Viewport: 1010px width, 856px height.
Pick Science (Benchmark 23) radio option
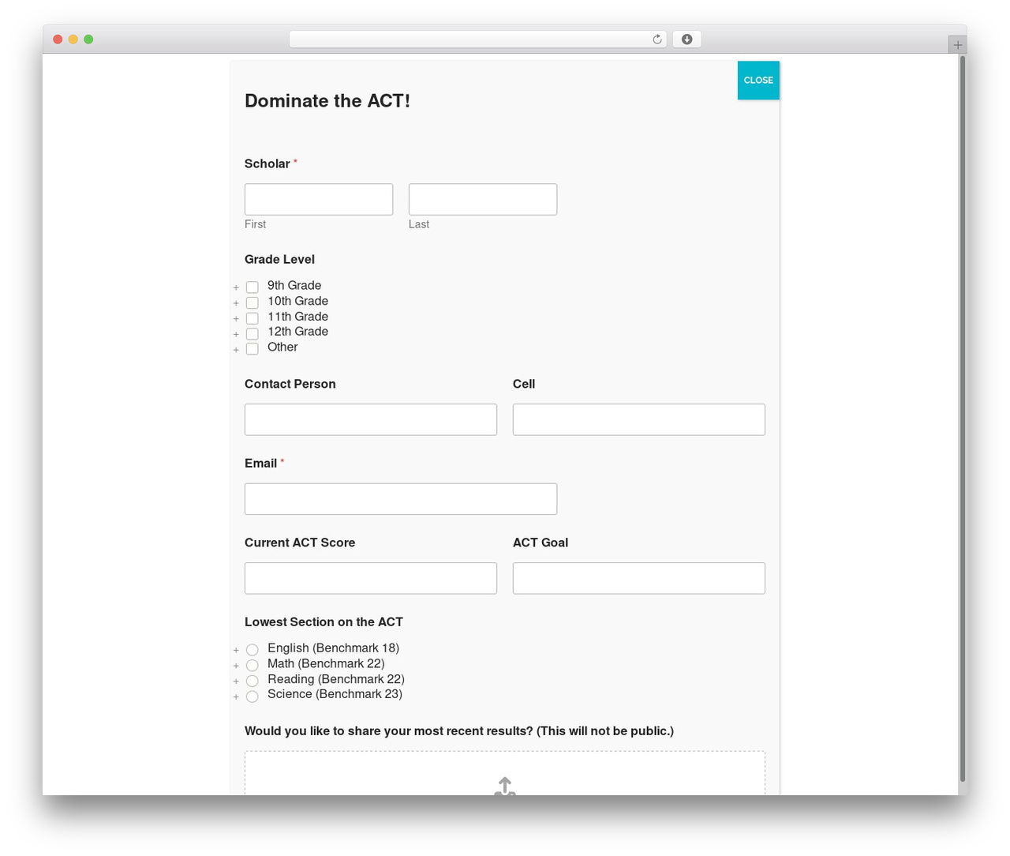tap(252, 696)
